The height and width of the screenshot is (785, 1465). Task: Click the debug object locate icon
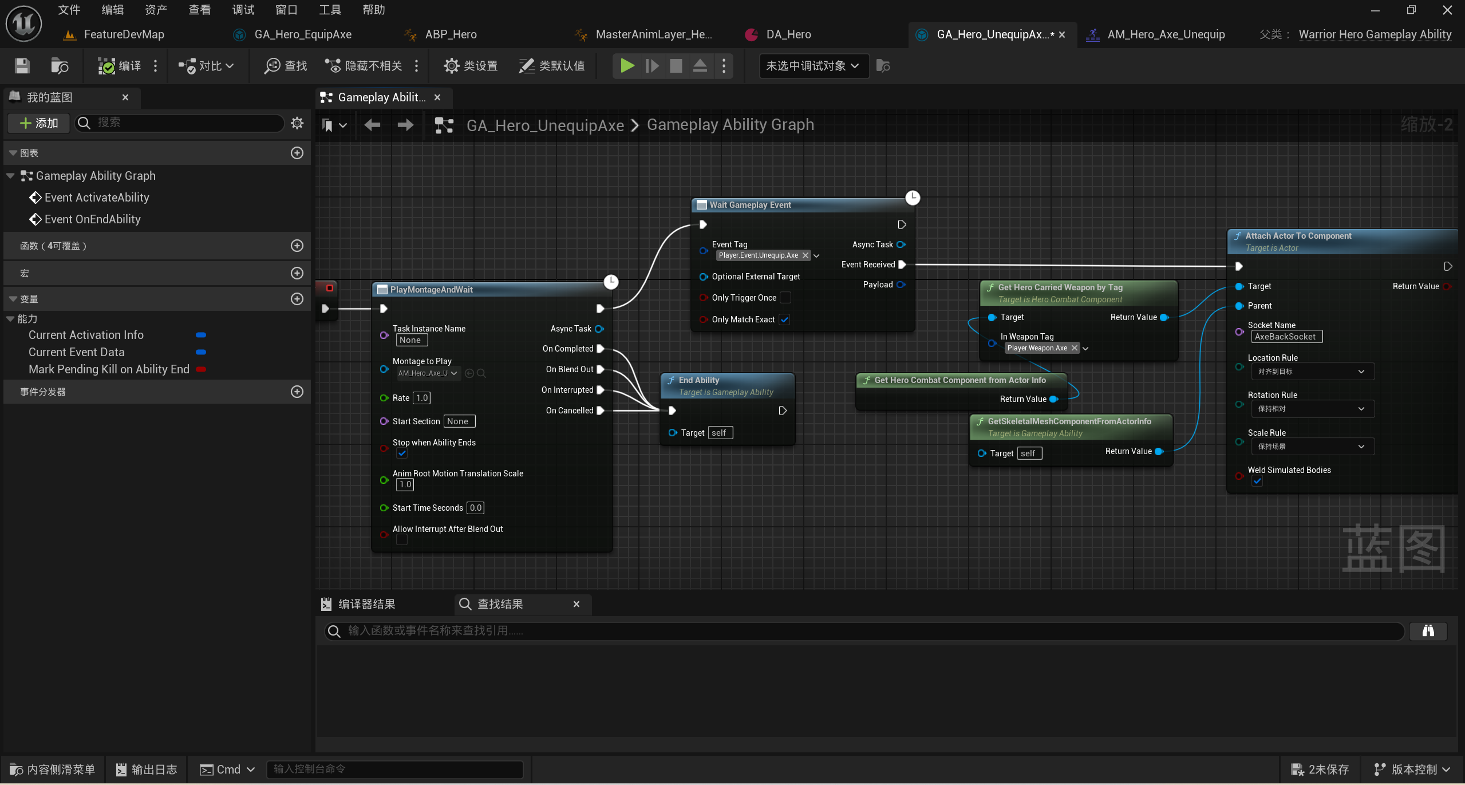[x=883, y=66]
